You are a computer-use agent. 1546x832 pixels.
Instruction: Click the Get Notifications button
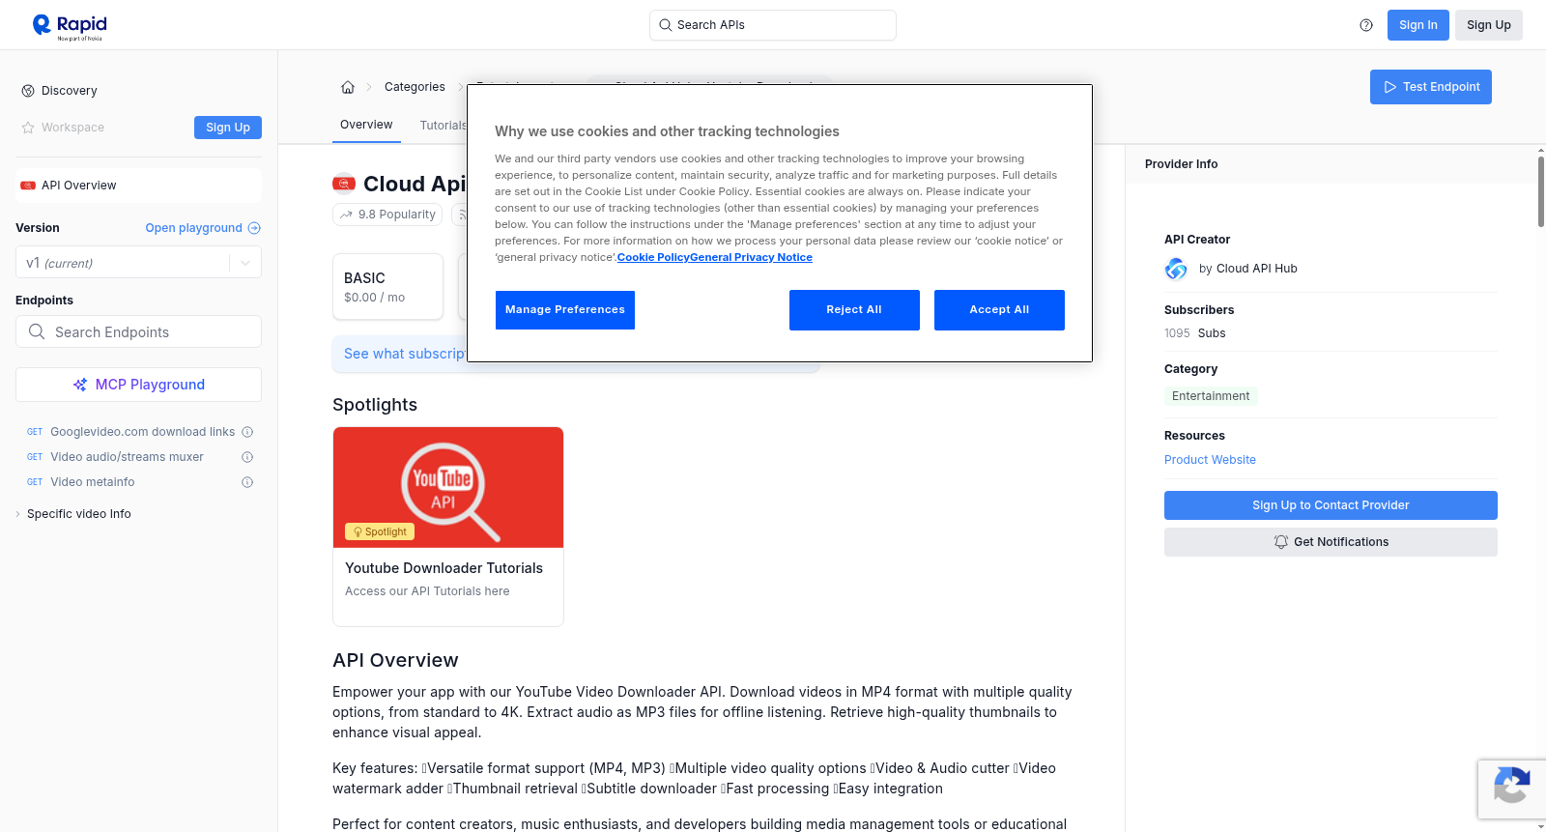(1331, 542)
